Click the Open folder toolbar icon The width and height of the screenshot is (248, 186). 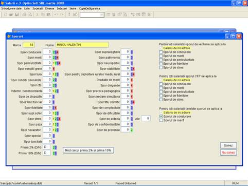pos(11,14)
